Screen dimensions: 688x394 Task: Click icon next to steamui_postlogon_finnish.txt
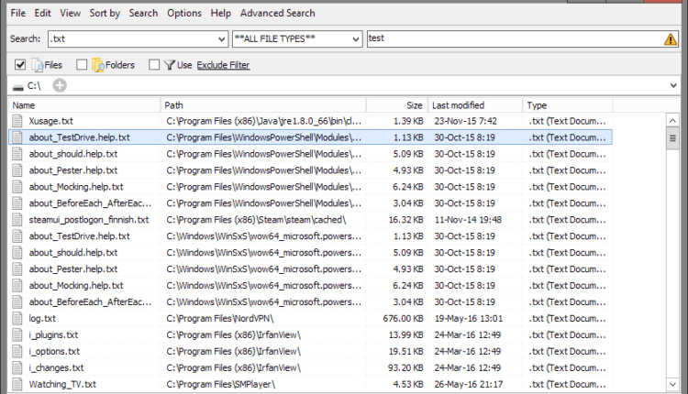pyautogui.click(x=17, y=220)
